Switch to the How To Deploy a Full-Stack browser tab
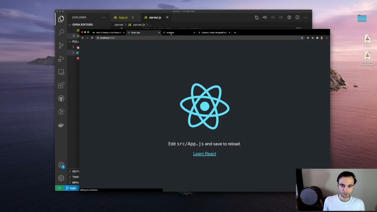The width and height of the screenshot is (377, 212). (x=109, y=33)
